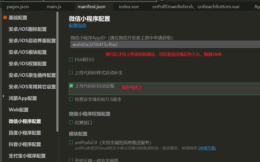This screenshot has width=260, height=162.
Task: Open 基础配置 section in sidebar
Action: (18, 18)
